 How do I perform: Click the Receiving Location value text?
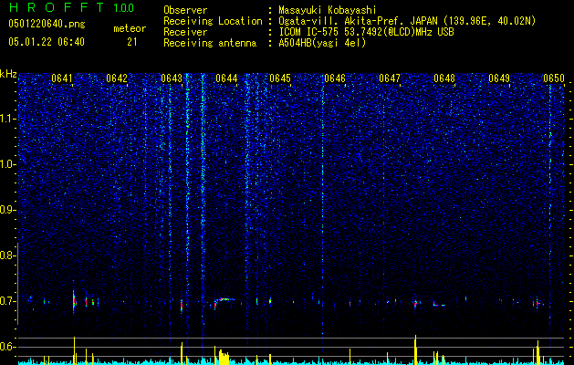(x=407, y=21)
